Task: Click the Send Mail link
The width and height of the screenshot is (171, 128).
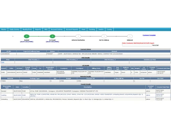Action: tap(156, 45)
